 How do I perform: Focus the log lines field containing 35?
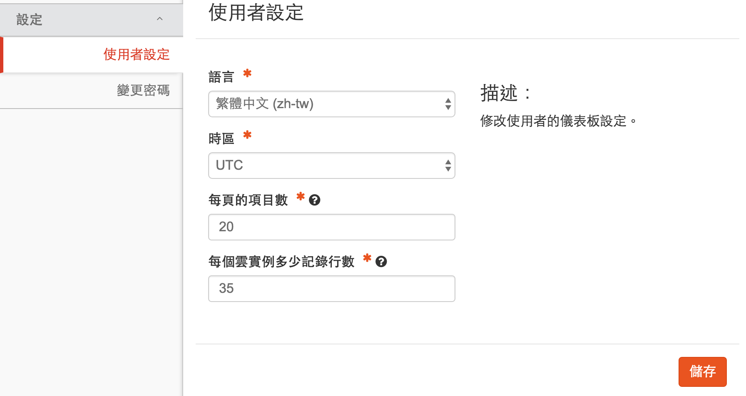pos(331,289)
